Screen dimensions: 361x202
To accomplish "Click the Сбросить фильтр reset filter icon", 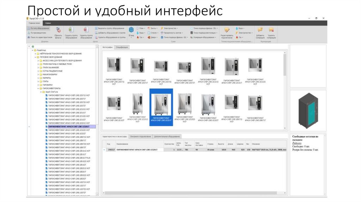I will (58, 30).
